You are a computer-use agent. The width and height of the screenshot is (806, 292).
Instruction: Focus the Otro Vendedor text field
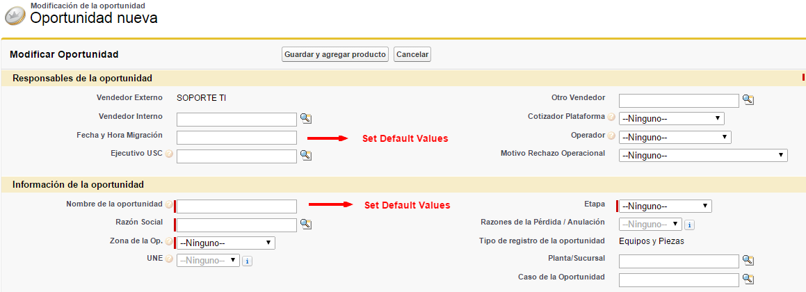pos(678,101)
